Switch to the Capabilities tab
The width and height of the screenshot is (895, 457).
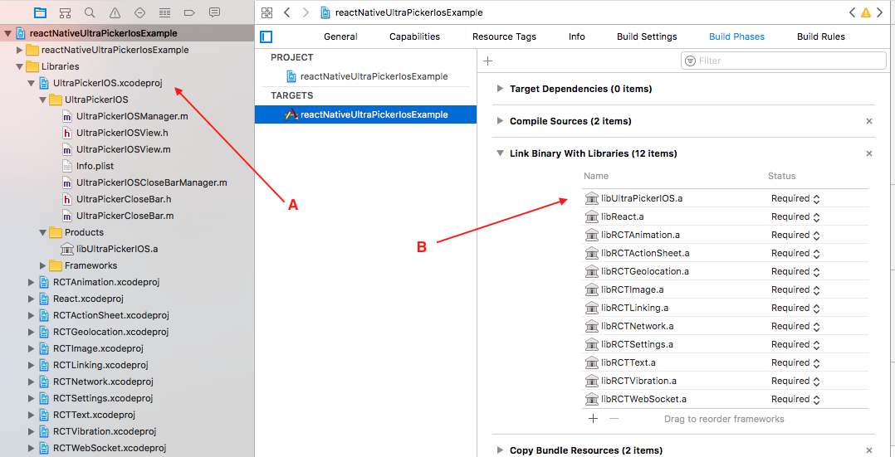[x=414, y=36]
